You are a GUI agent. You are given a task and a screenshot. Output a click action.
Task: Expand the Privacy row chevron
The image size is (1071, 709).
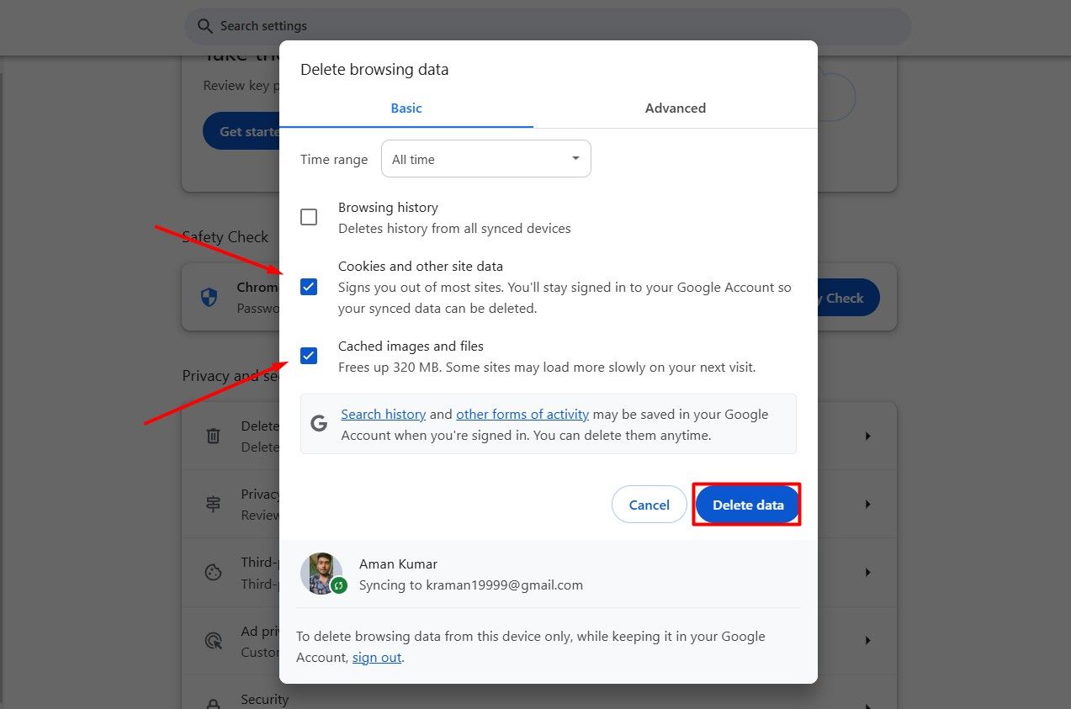(867, 504)
